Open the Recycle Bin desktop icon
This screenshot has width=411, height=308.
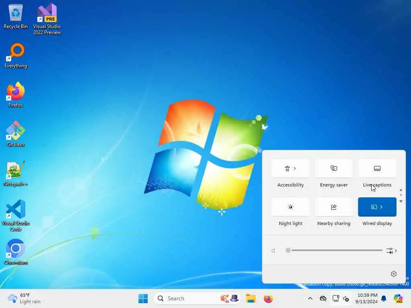[x=16, y=16]
